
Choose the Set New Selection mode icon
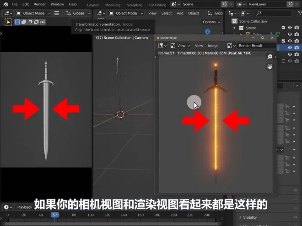pyautogui.click(x=17, y=22)
